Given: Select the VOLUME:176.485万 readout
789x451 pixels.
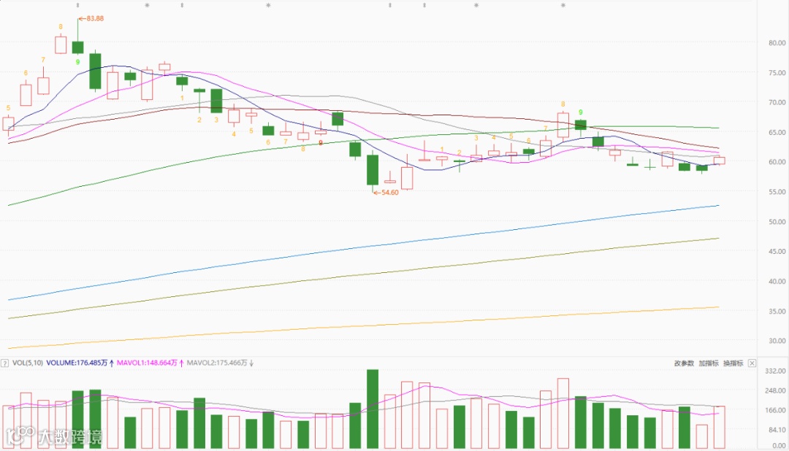Looking at the screenshot, I should tap(77, 363).
